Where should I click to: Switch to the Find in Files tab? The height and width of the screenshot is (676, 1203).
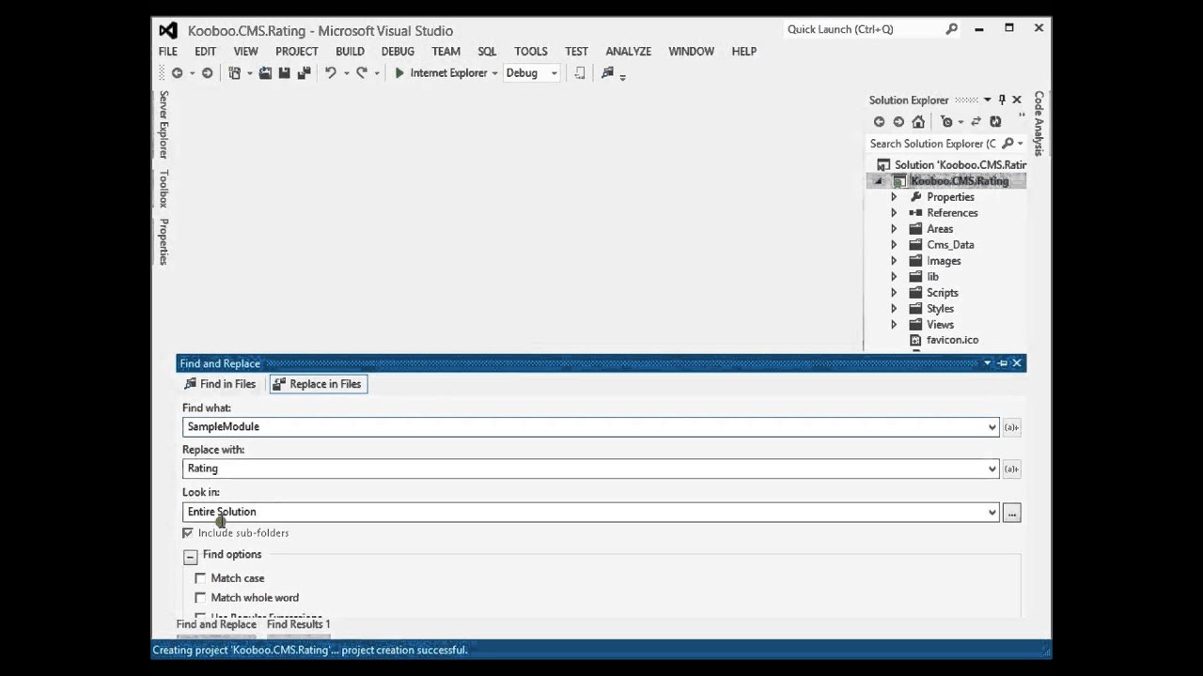coord(220,384)
